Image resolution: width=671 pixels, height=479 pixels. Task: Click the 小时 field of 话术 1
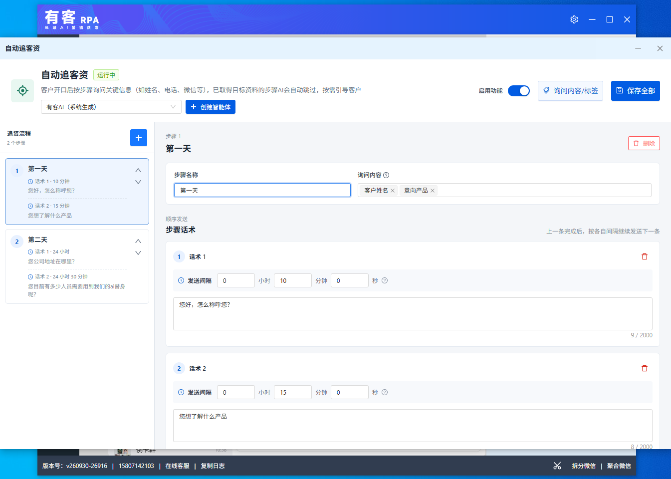[x=236, y=280]
